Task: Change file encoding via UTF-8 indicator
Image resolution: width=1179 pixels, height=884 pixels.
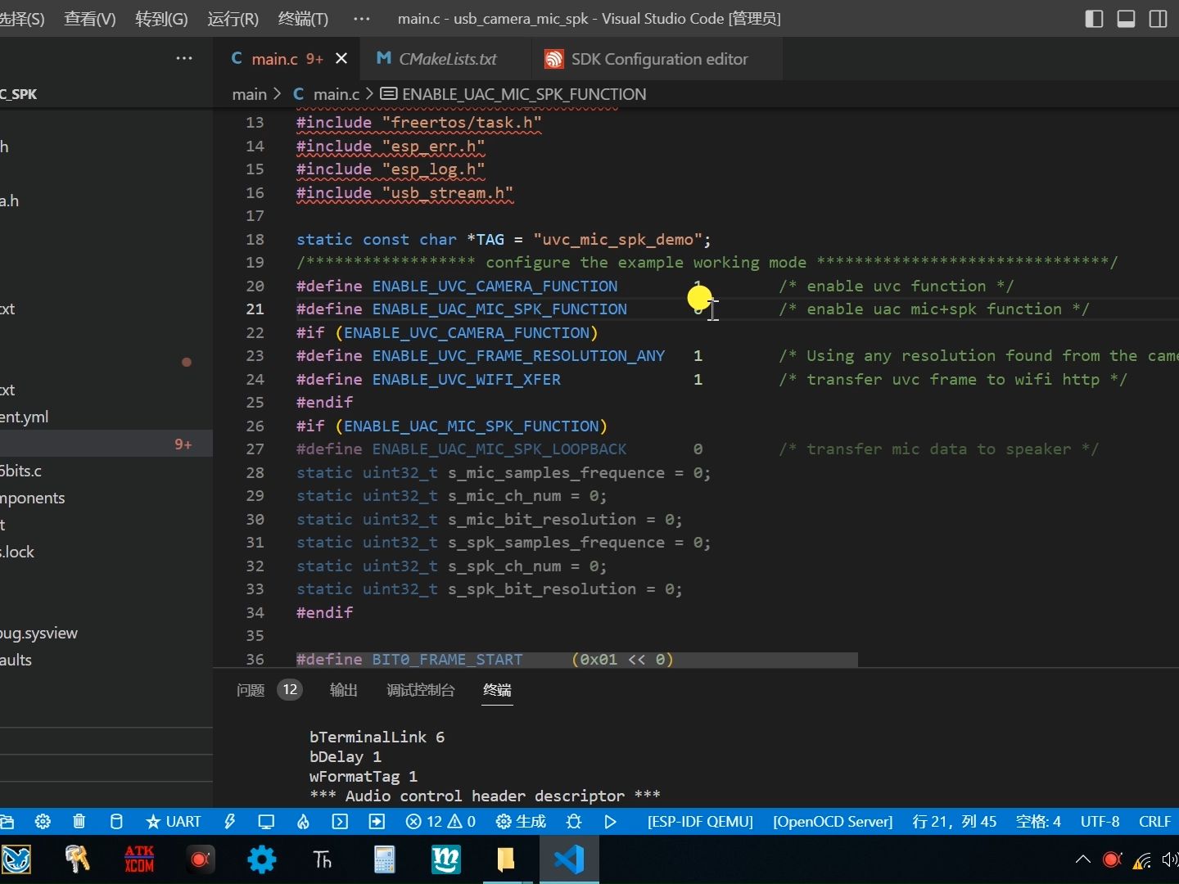Action: point(1100,821)
